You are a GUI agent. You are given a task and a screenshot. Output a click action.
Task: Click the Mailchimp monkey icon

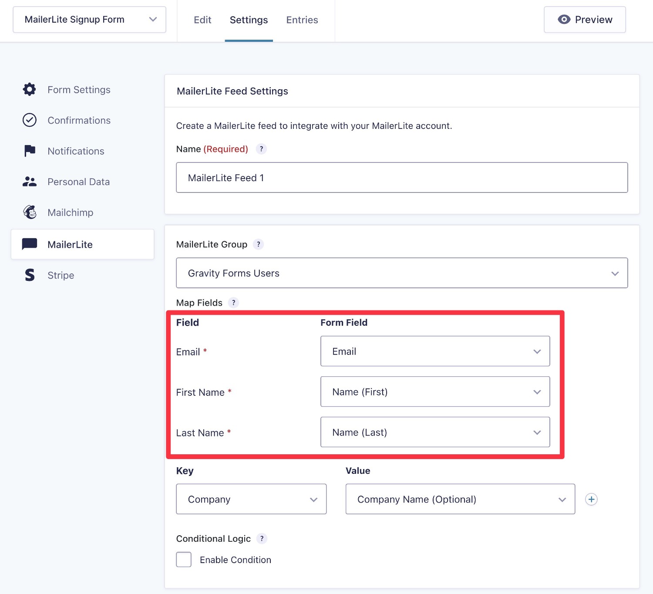tap(30, 212)
